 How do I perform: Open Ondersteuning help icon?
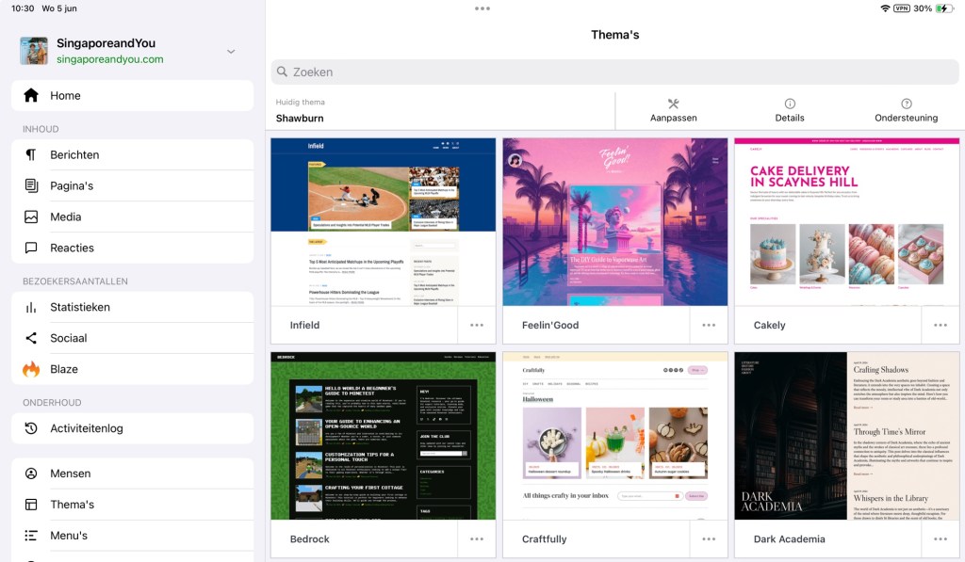(x=906, y=104)
